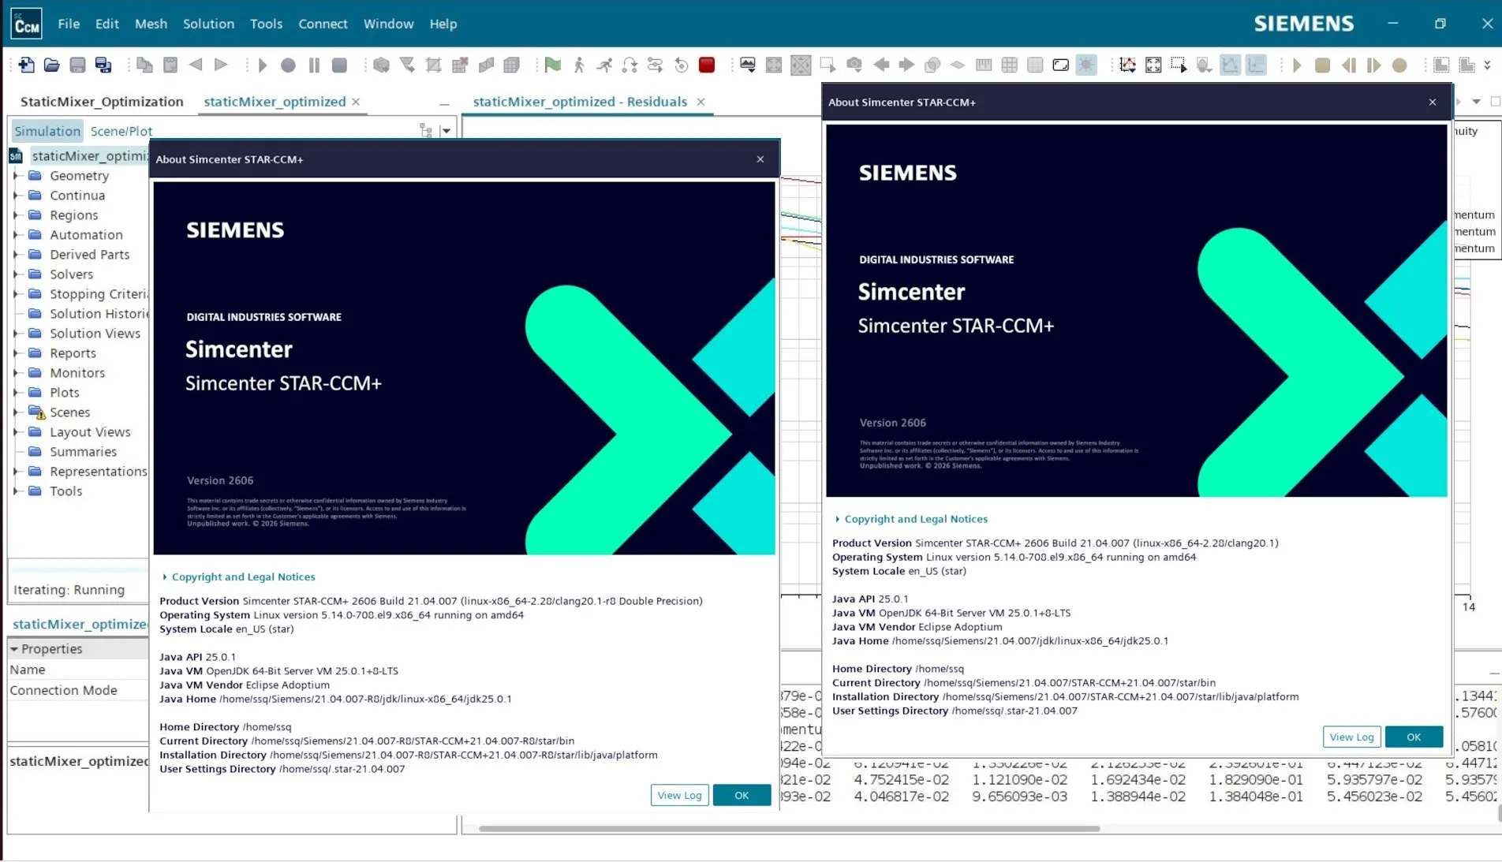Click the Pause iteration icon
This screenshot has width=1502, height=862.
pos(314,65)
